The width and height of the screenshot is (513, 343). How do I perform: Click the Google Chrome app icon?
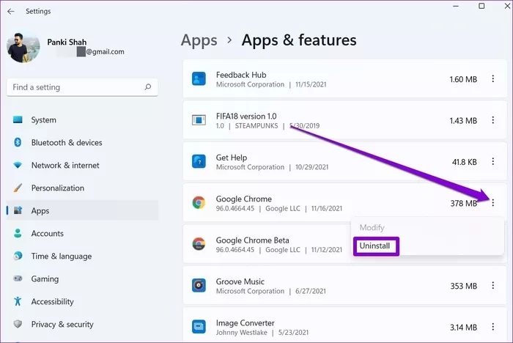click(199, 203)
